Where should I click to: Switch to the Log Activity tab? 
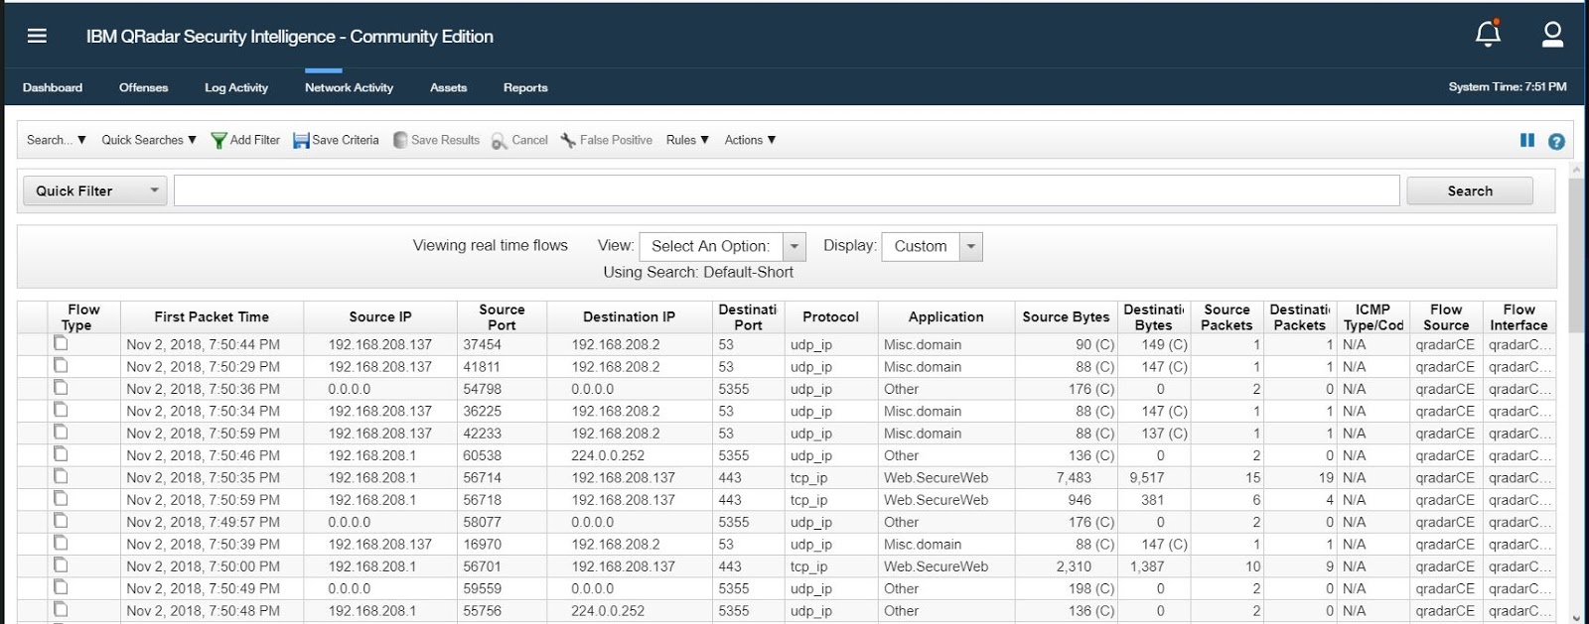click(x=236, y=87)
